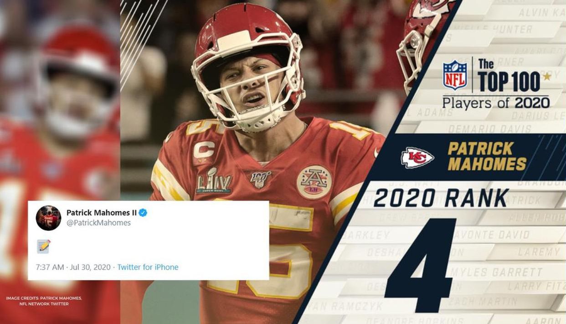Screen dimensions: 566x324
Task: Click the PATRICK MAHOMES gold name banner
Action: pyautogui.click(x=487, y=156)
